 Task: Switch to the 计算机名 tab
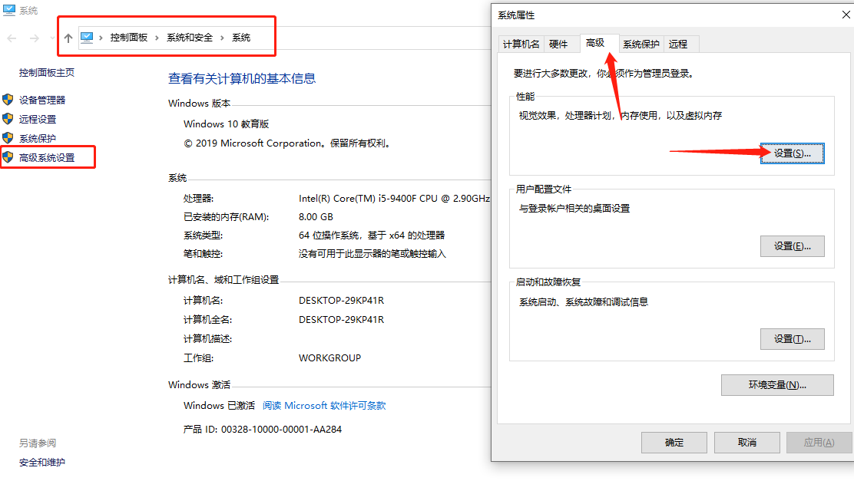click(x=521, y=44)
